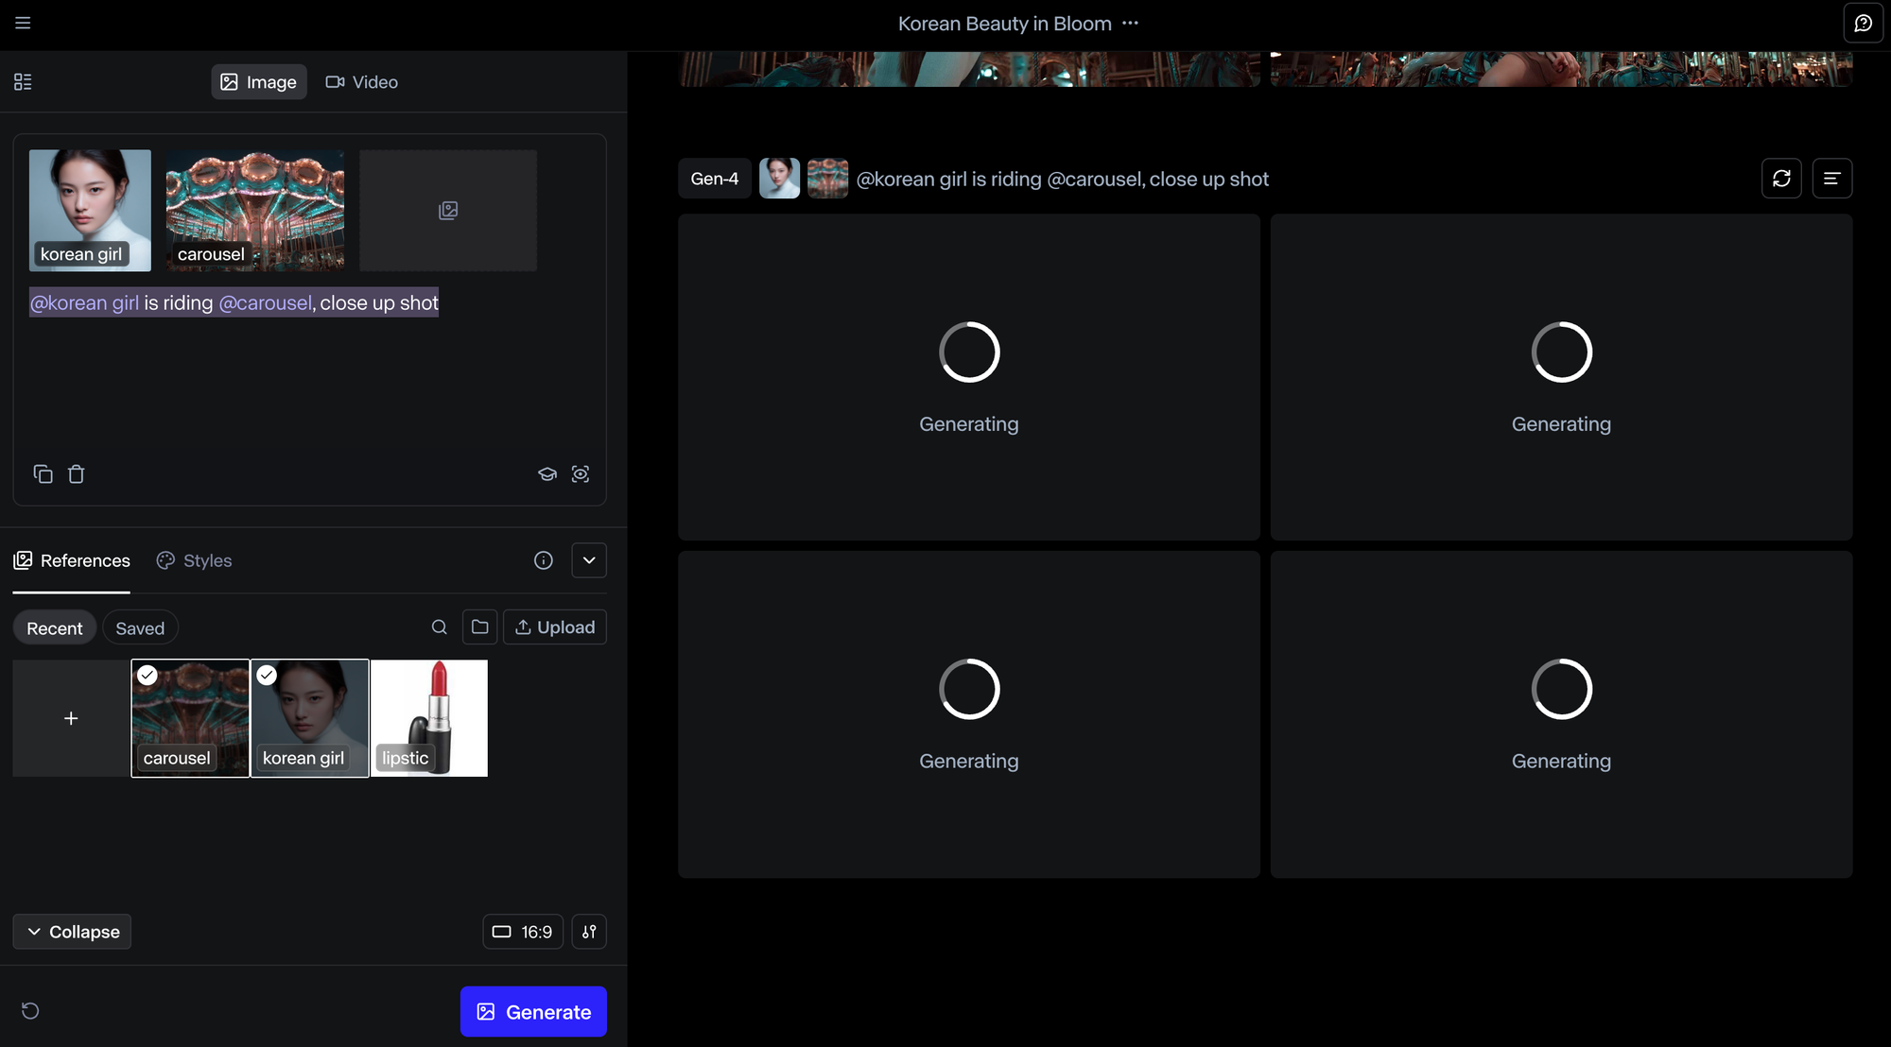Switch to the Styles tab
The height and width of the screenshot is (1047, 1891).
[x=194, y=560]
